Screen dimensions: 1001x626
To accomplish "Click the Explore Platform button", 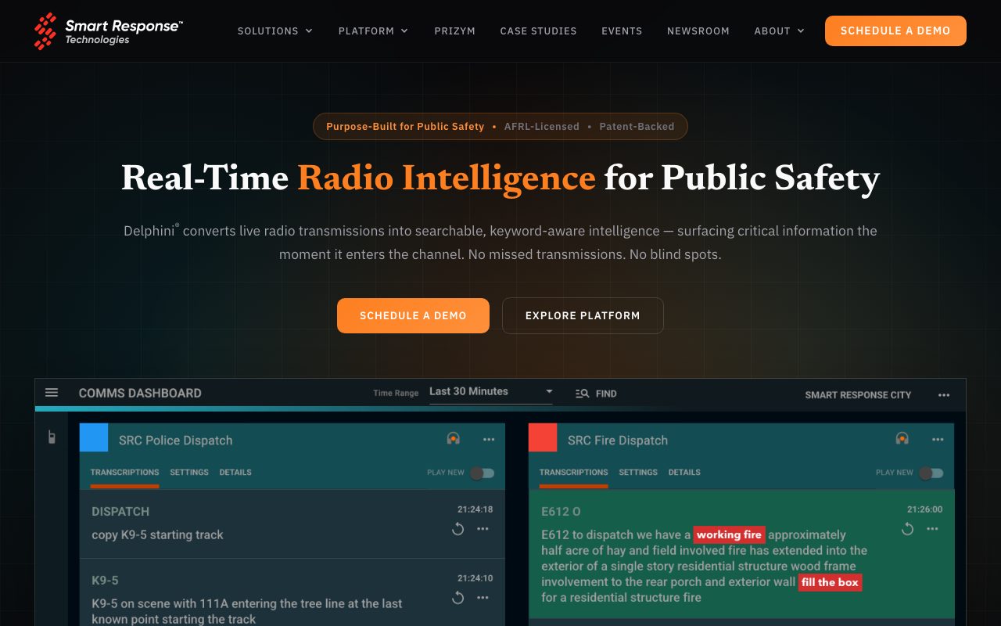I will [583, 315].
